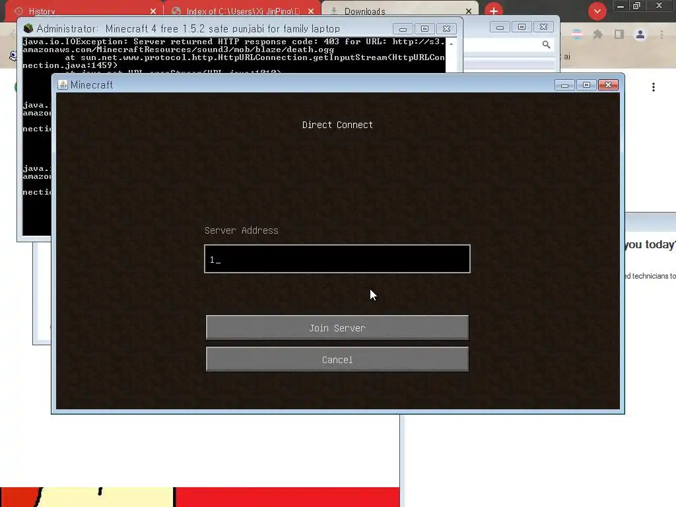Minimize the background explorer window

[x=500, y=27]
